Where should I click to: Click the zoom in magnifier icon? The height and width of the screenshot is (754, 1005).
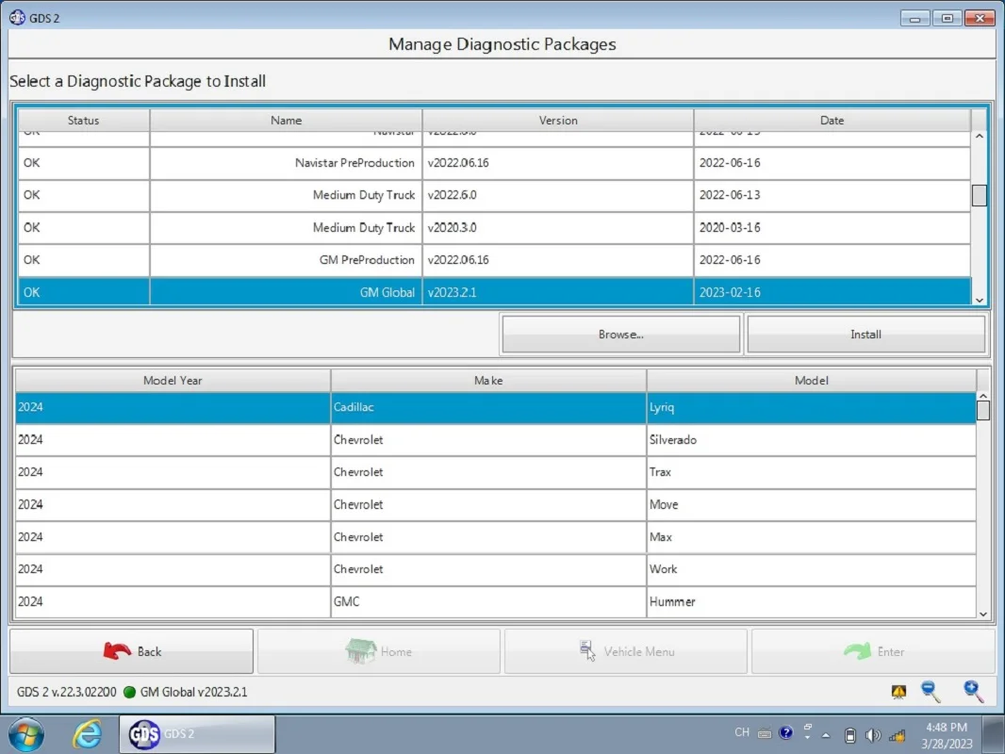973,692
